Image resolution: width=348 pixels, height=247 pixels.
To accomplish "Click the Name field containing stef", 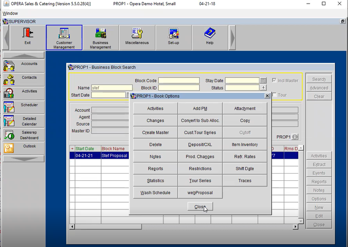I will coord(112,88).
